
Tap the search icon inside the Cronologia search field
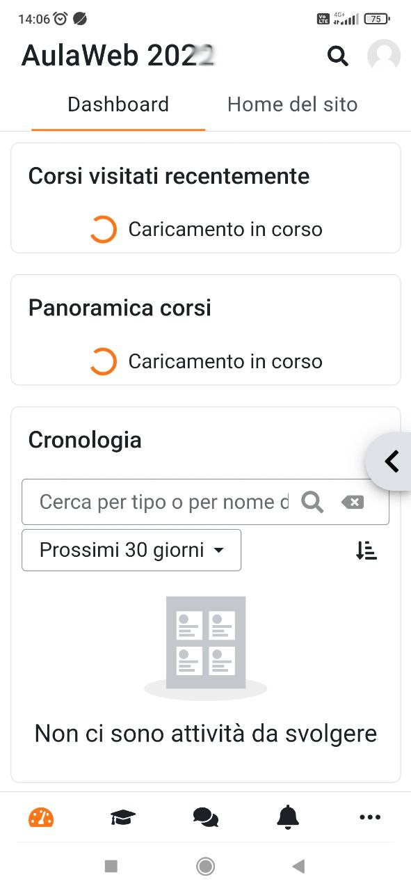coord(312,502)
